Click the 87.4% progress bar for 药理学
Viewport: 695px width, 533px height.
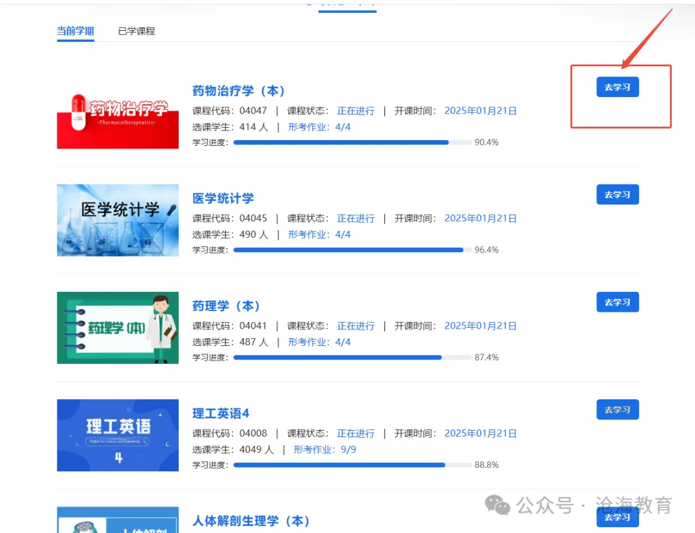pos(353,357)
